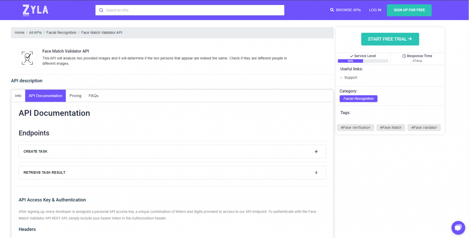Viewport: 469px width, 238px height.
Task: Click the Zyla logo in the header
Action: coord(35,10)
